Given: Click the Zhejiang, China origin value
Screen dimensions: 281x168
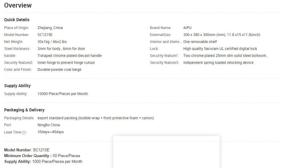Looking at the screenshot, I should [50, 28].
